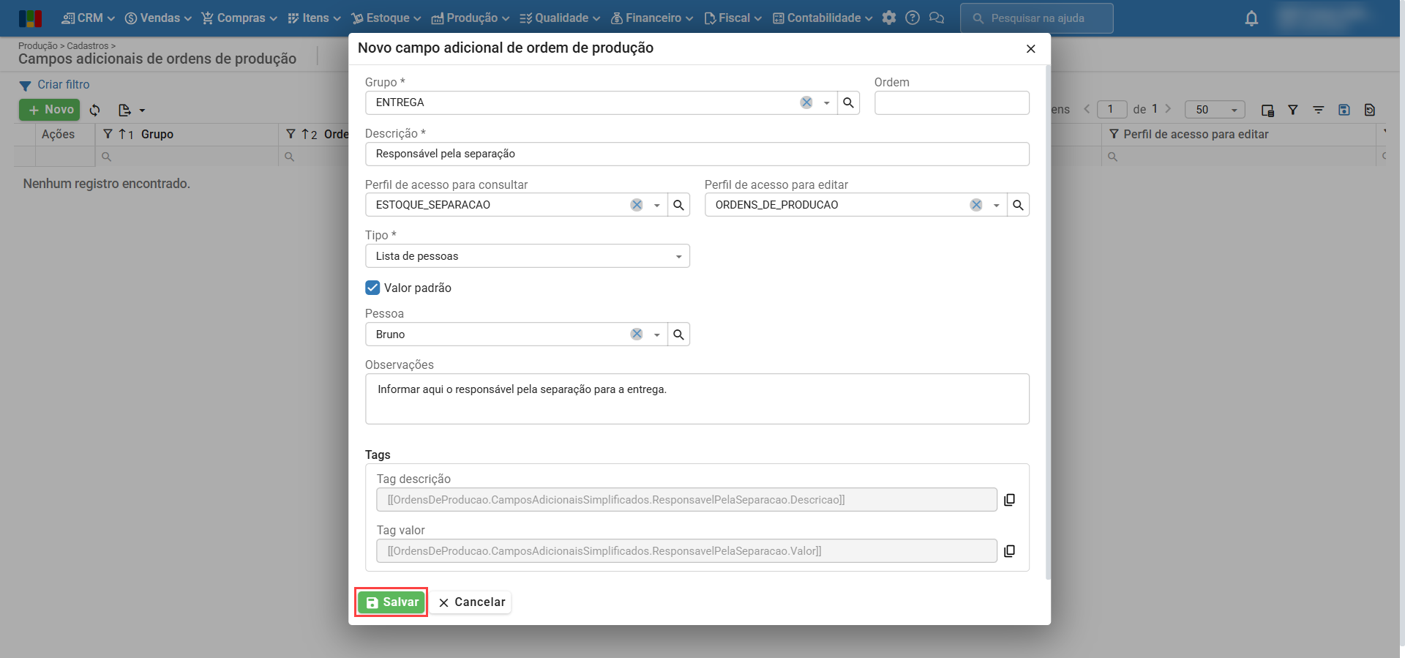Search for a Grupo with magnifier
The width and height of the screenshot is (1405, 658).
pos(848,102)
